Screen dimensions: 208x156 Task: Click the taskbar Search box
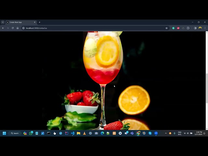pos(15,133)
